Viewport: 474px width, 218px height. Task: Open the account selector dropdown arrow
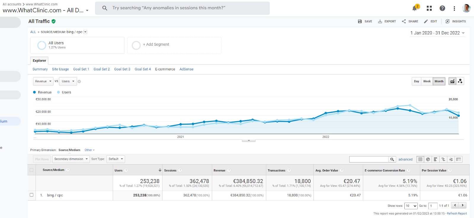[x=87, y=11]
